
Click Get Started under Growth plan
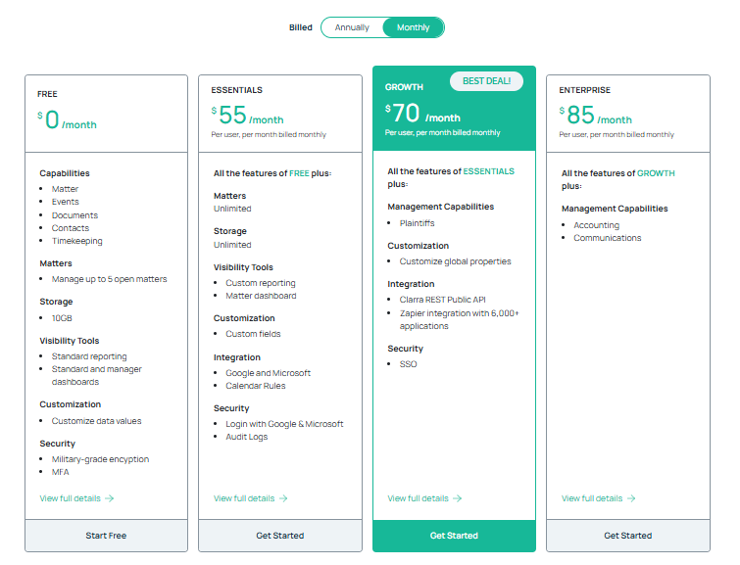[x=454, y=536]
